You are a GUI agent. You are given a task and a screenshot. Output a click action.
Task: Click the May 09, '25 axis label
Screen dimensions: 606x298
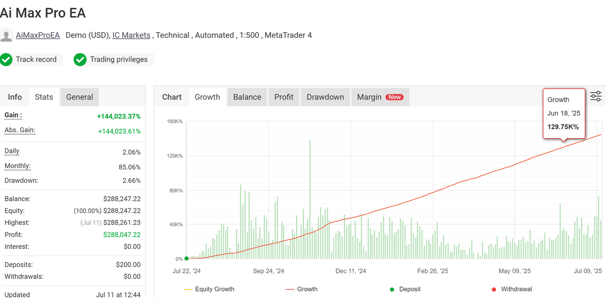coord(515,271)
